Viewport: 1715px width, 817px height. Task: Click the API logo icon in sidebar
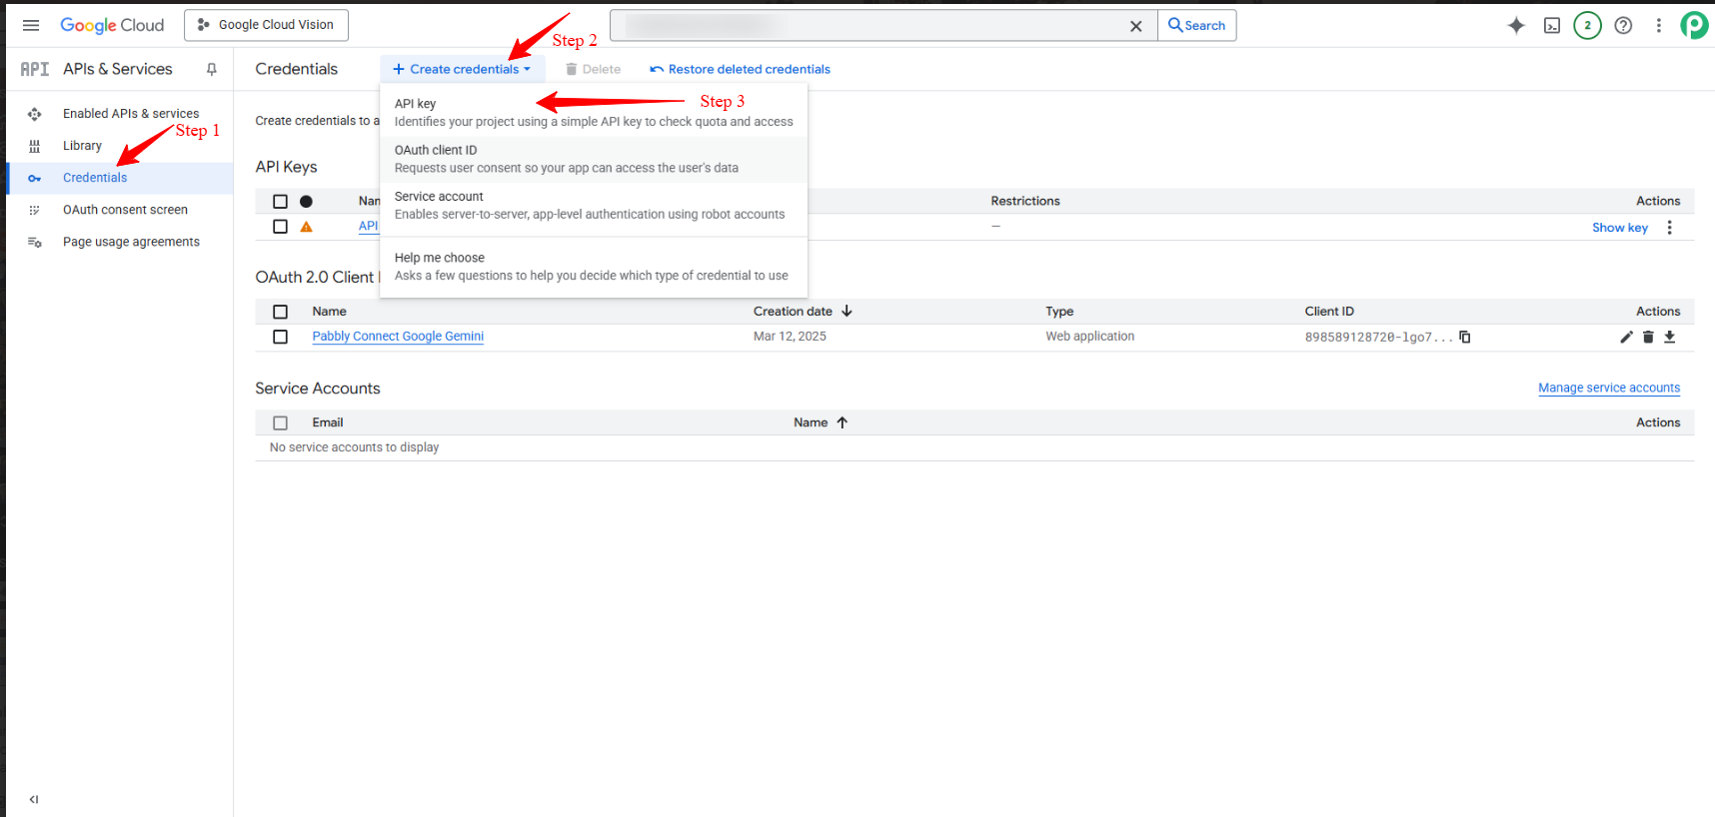pos(34,69)
